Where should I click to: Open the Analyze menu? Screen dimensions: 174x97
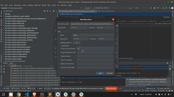[x=30, y=5]
